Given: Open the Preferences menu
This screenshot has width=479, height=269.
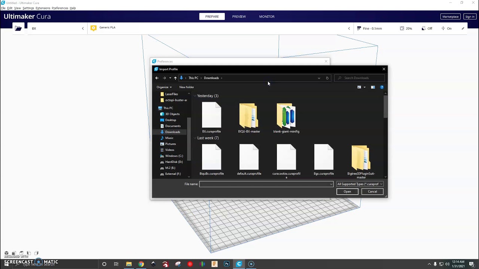Looking at the screenshot, I should [x=60, y=8].
